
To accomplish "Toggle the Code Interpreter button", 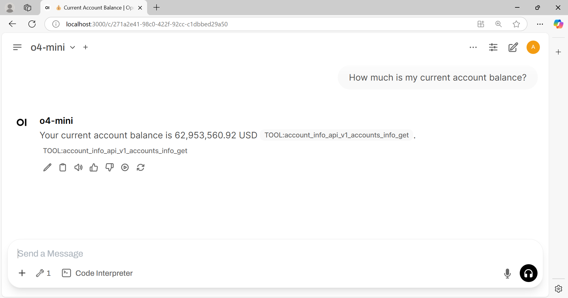I will click(97, 273).
